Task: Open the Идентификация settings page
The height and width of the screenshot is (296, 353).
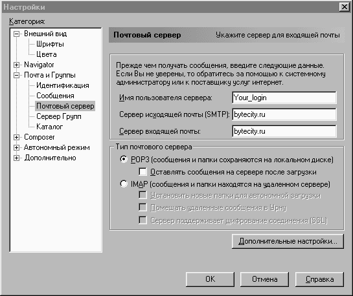Action: pos(63,85)
